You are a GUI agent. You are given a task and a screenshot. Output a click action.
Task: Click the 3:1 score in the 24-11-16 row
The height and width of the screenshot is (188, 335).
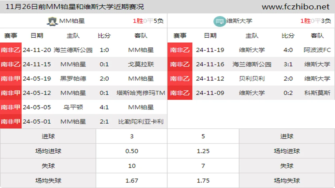click(288, 64)
